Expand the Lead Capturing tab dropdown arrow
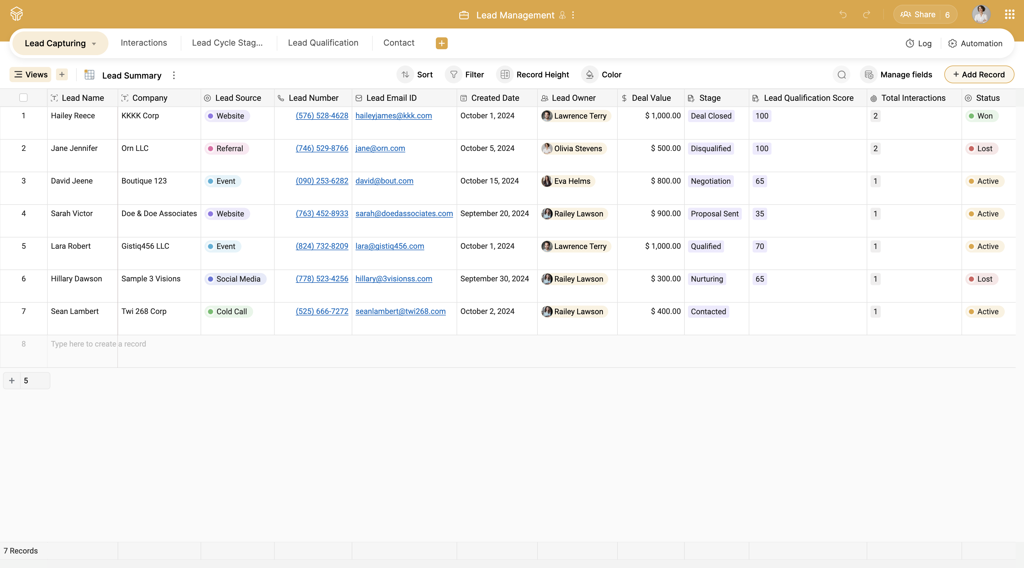The height and width of the screenshot is (568, 1024). tap(94, 44)
